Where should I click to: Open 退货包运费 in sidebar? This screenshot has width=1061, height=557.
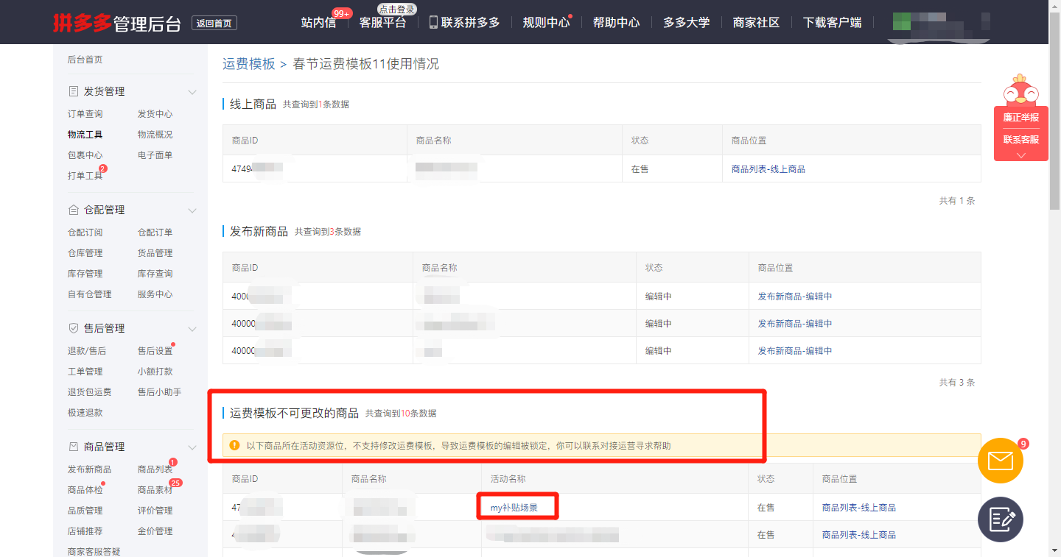coord(90,392)
